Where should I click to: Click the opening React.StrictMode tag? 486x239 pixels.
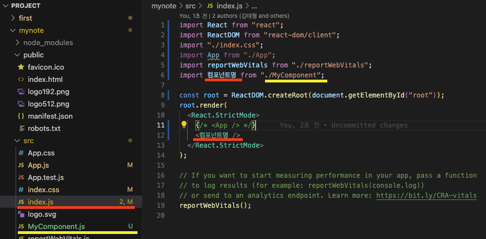(x=223, y=115)
